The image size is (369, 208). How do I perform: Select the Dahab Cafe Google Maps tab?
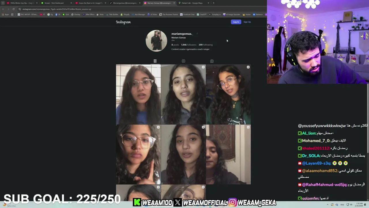[x=192, y=3]
